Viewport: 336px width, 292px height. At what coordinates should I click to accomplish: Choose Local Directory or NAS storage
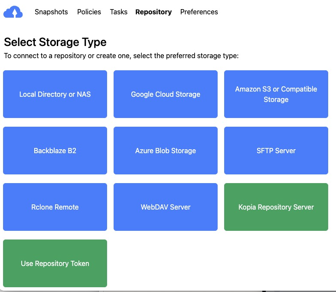point(55,94)
